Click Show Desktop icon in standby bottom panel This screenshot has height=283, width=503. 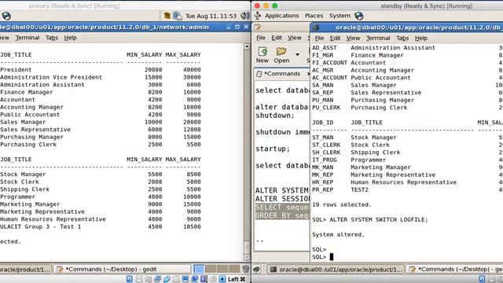257,269
